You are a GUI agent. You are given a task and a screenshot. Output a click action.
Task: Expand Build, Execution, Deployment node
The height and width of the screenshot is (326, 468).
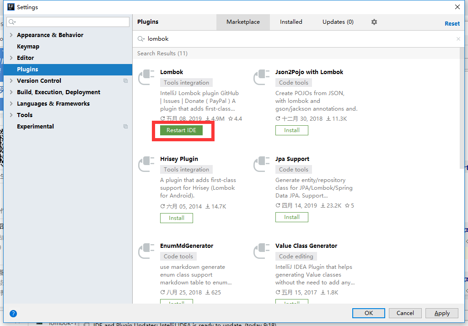click(11, 92)
